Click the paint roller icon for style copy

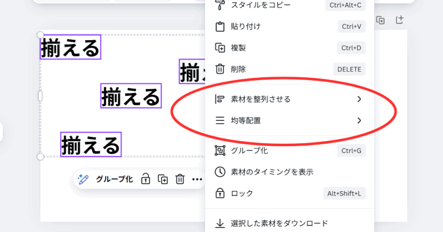[220, 5]
